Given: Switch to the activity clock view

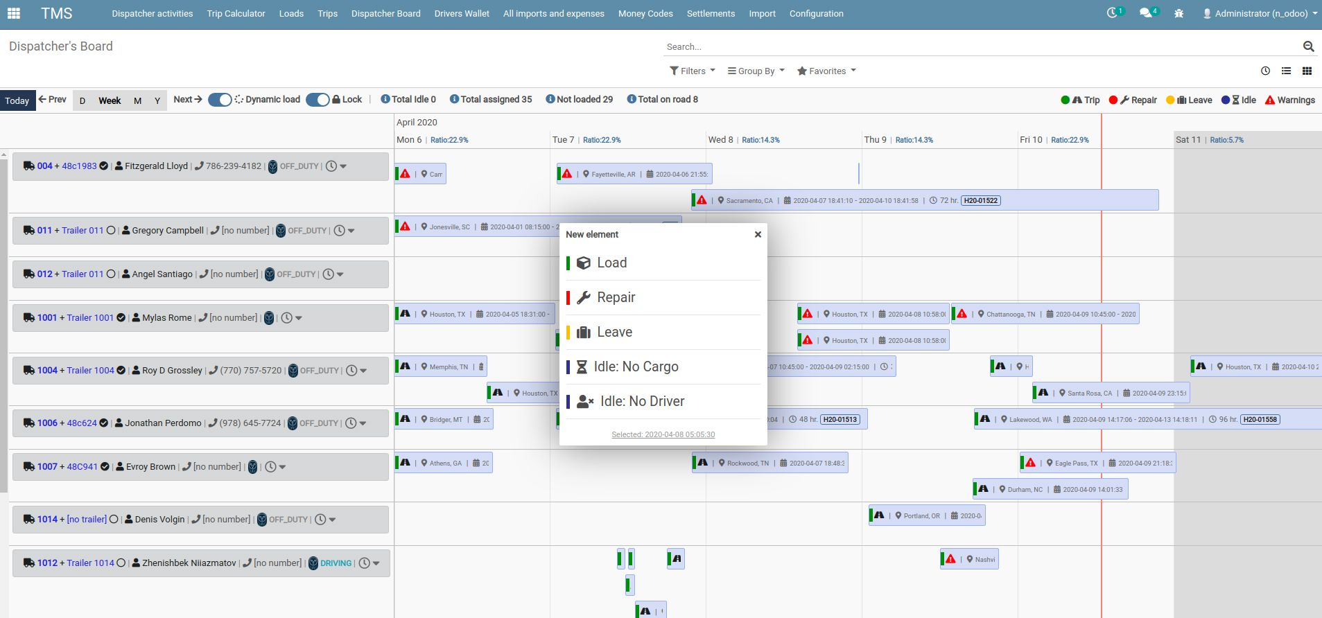Looking at the screenshot, I should (x=1265, y=71).
